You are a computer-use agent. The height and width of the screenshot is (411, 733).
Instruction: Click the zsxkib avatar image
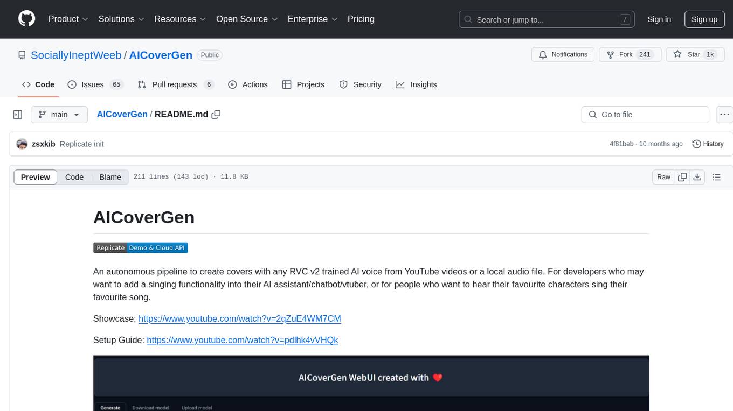tap(22, 144)
